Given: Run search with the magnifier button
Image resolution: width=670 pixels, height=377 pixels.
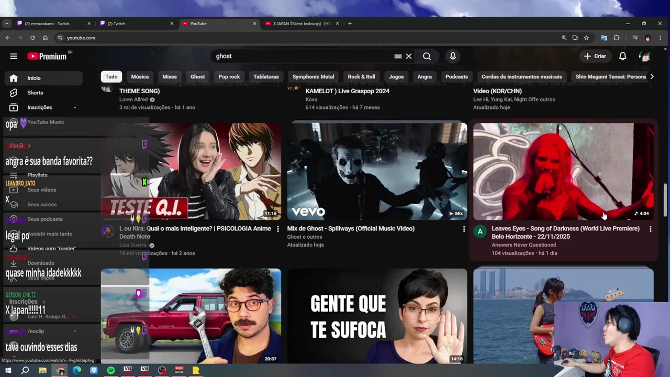Looking at the screenshot, I should (x=427, y=56).
